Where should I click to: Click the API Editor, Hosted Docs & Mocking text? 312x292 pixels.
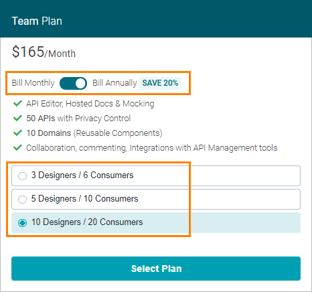coord(90,104)
